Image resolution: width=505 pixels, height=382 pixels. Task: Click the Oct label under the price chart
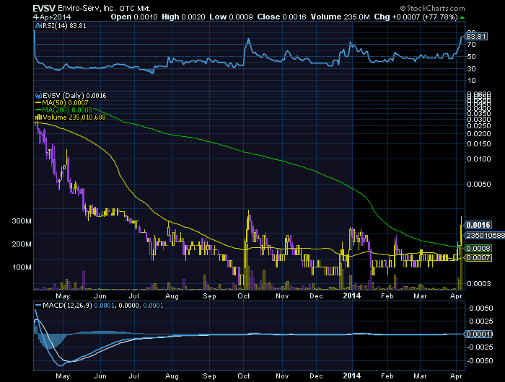[244, 296]
